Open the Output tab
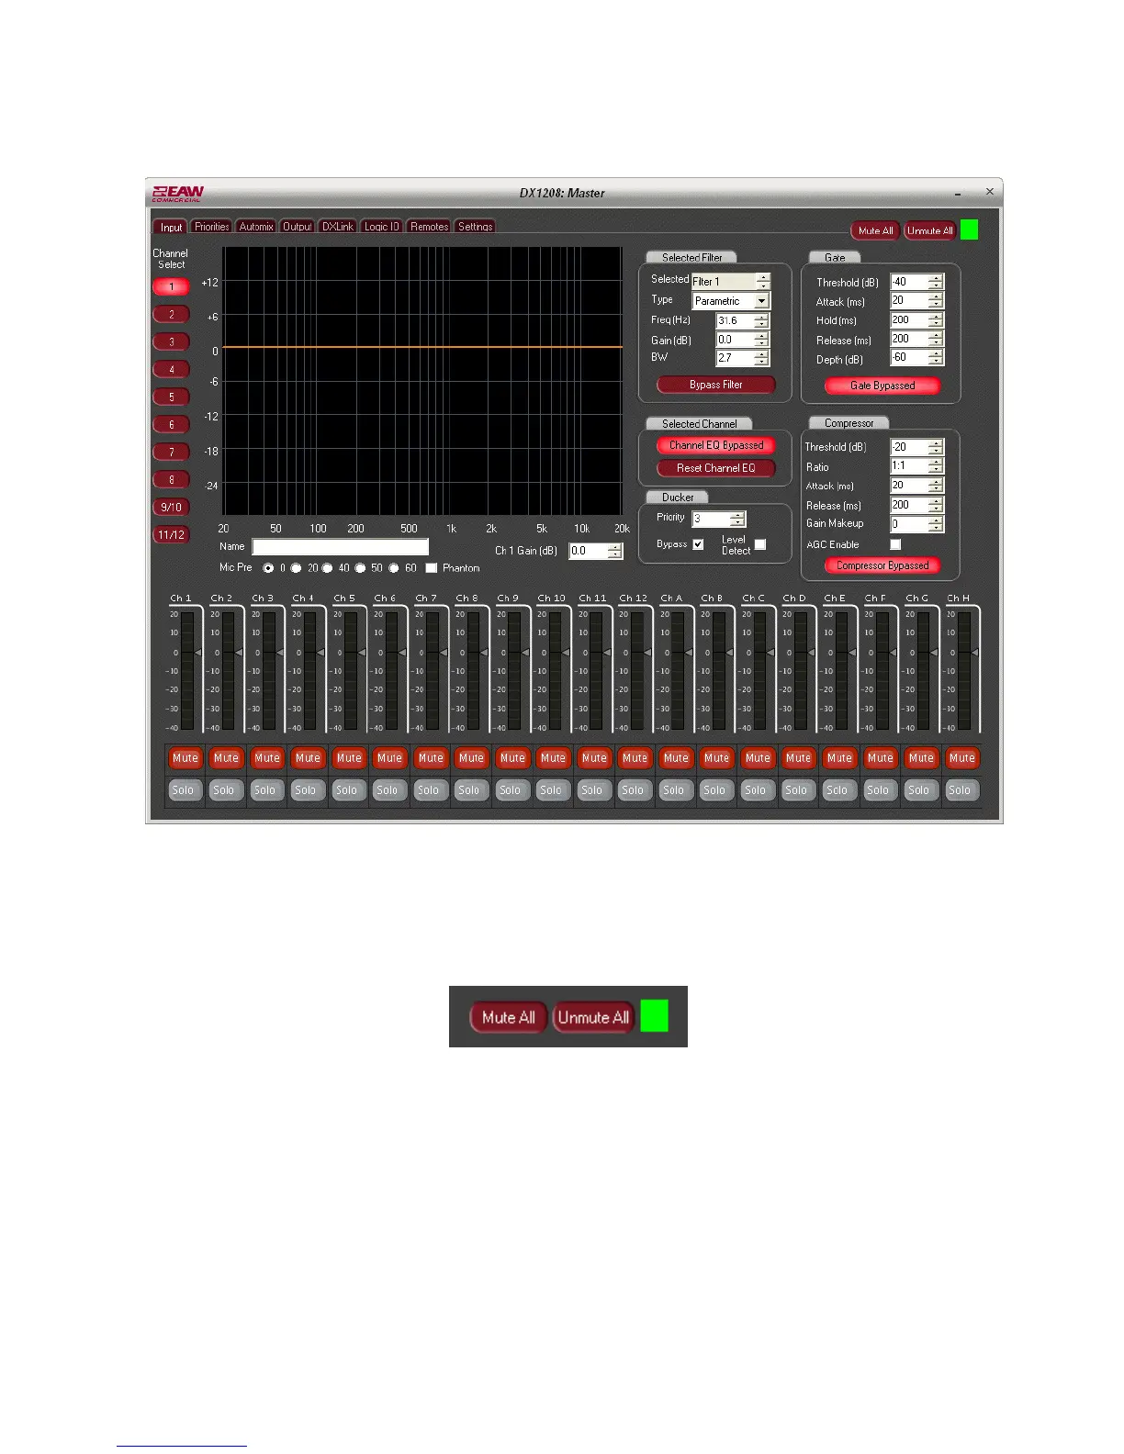This screenshot has width=1124, height=1454. tap(298, 227)
